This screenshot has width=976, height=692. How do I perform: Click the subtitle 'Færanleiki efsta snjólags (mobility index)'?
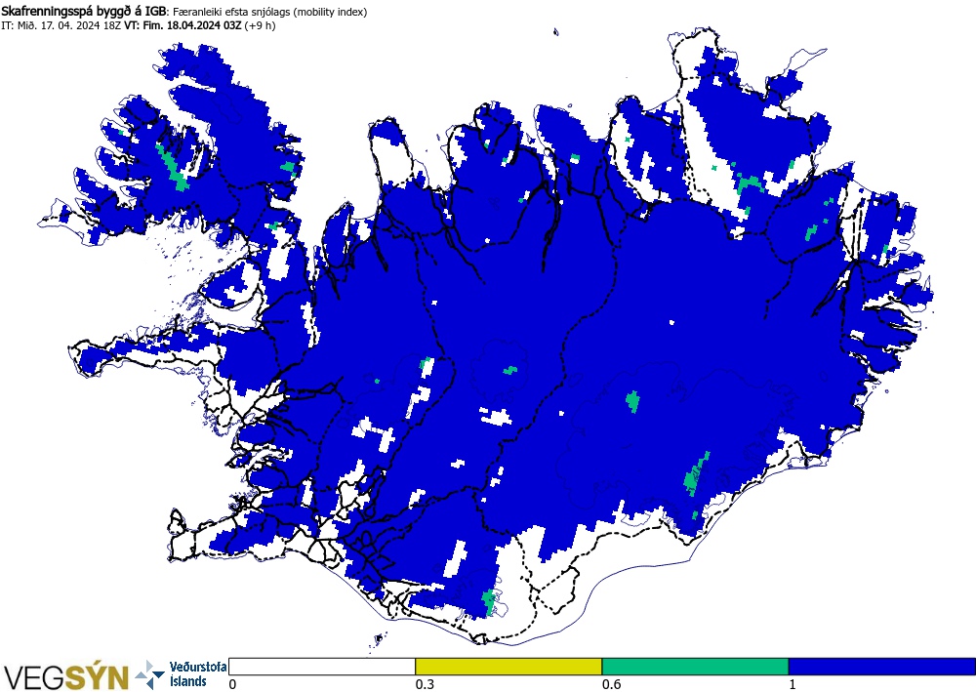click(x=269, y=12)
